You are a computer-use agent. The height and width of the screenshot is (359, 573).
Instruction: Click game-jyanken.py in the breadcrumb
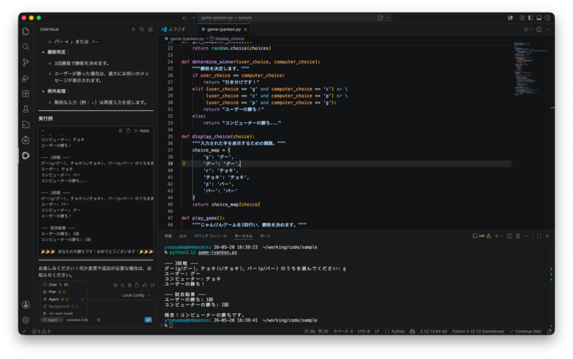click(187, 39)
